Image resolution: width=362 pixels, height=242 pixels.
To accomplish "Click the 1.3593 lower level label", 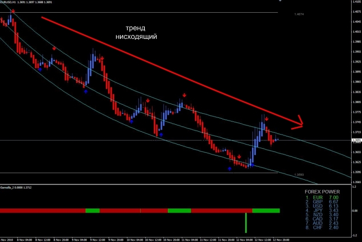I will tap(299, 175).
